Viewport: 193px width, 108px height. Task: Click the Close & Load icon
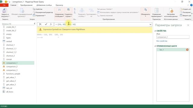click(5, 11)
